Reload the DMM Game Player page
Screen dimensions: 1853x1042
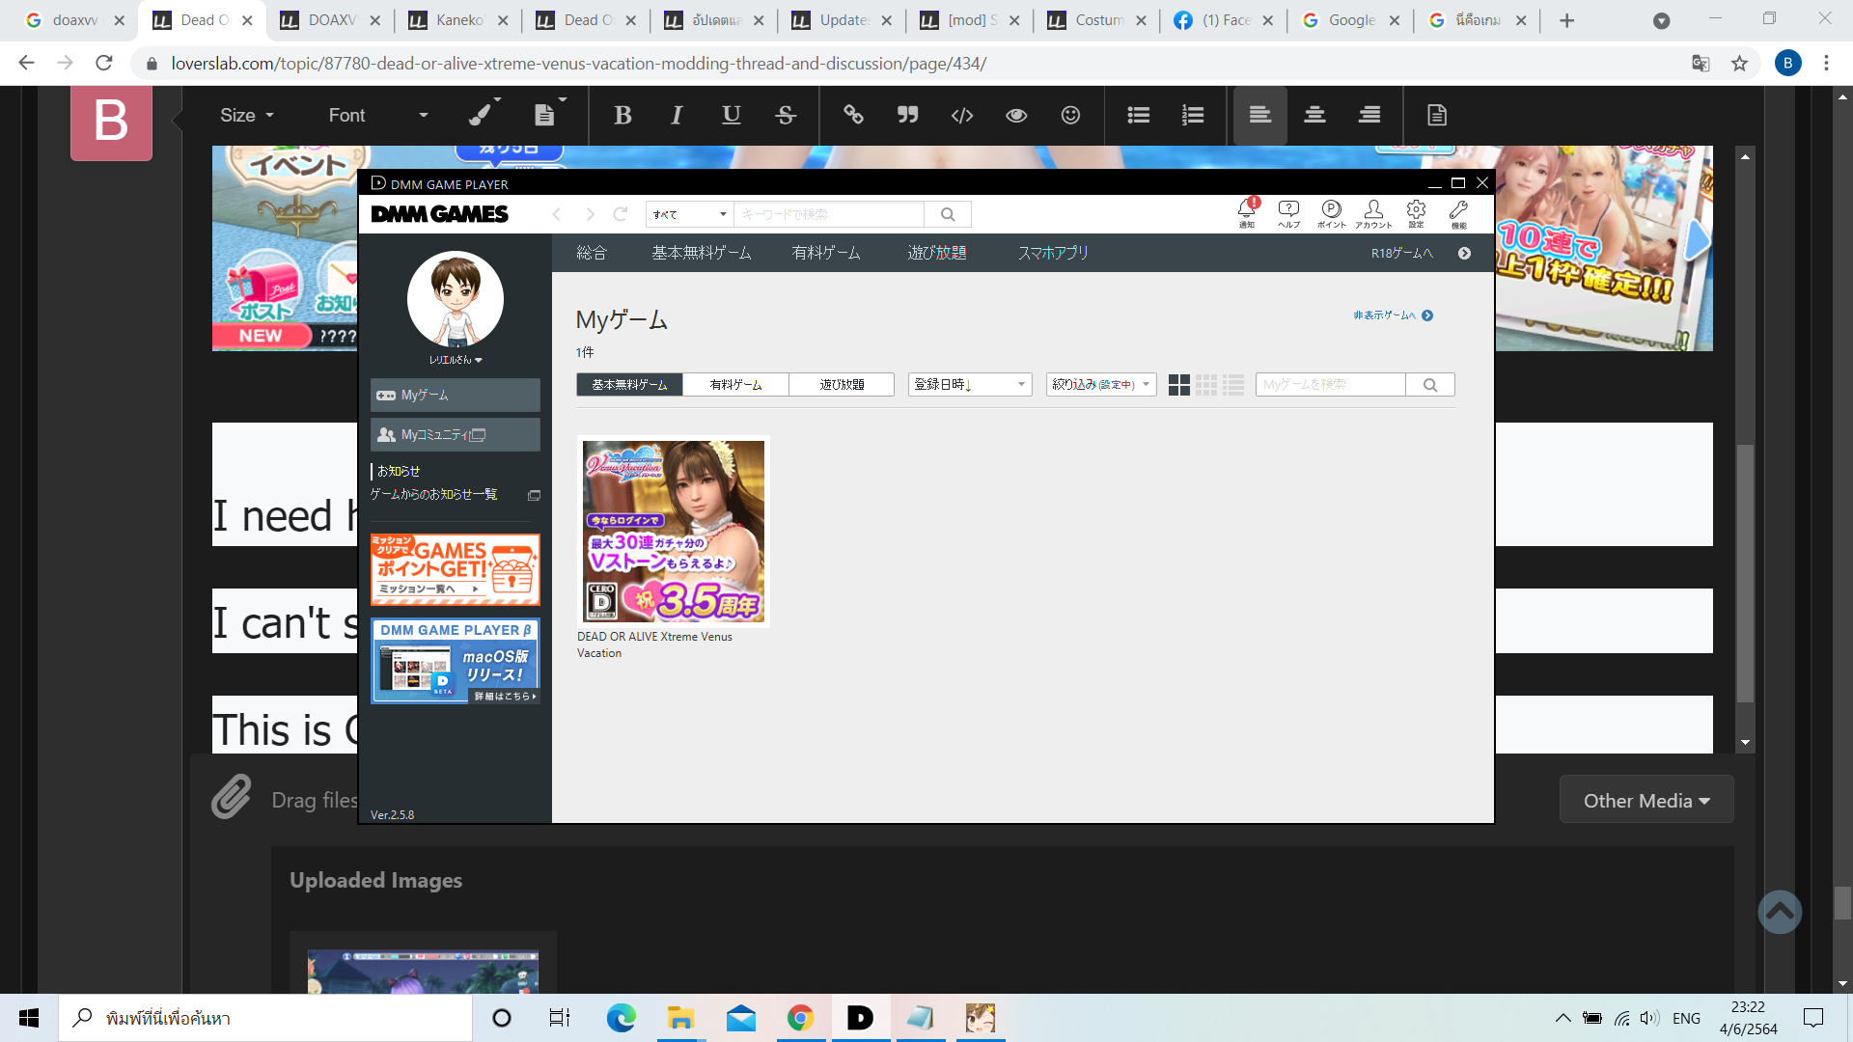[x=621, y=214]
